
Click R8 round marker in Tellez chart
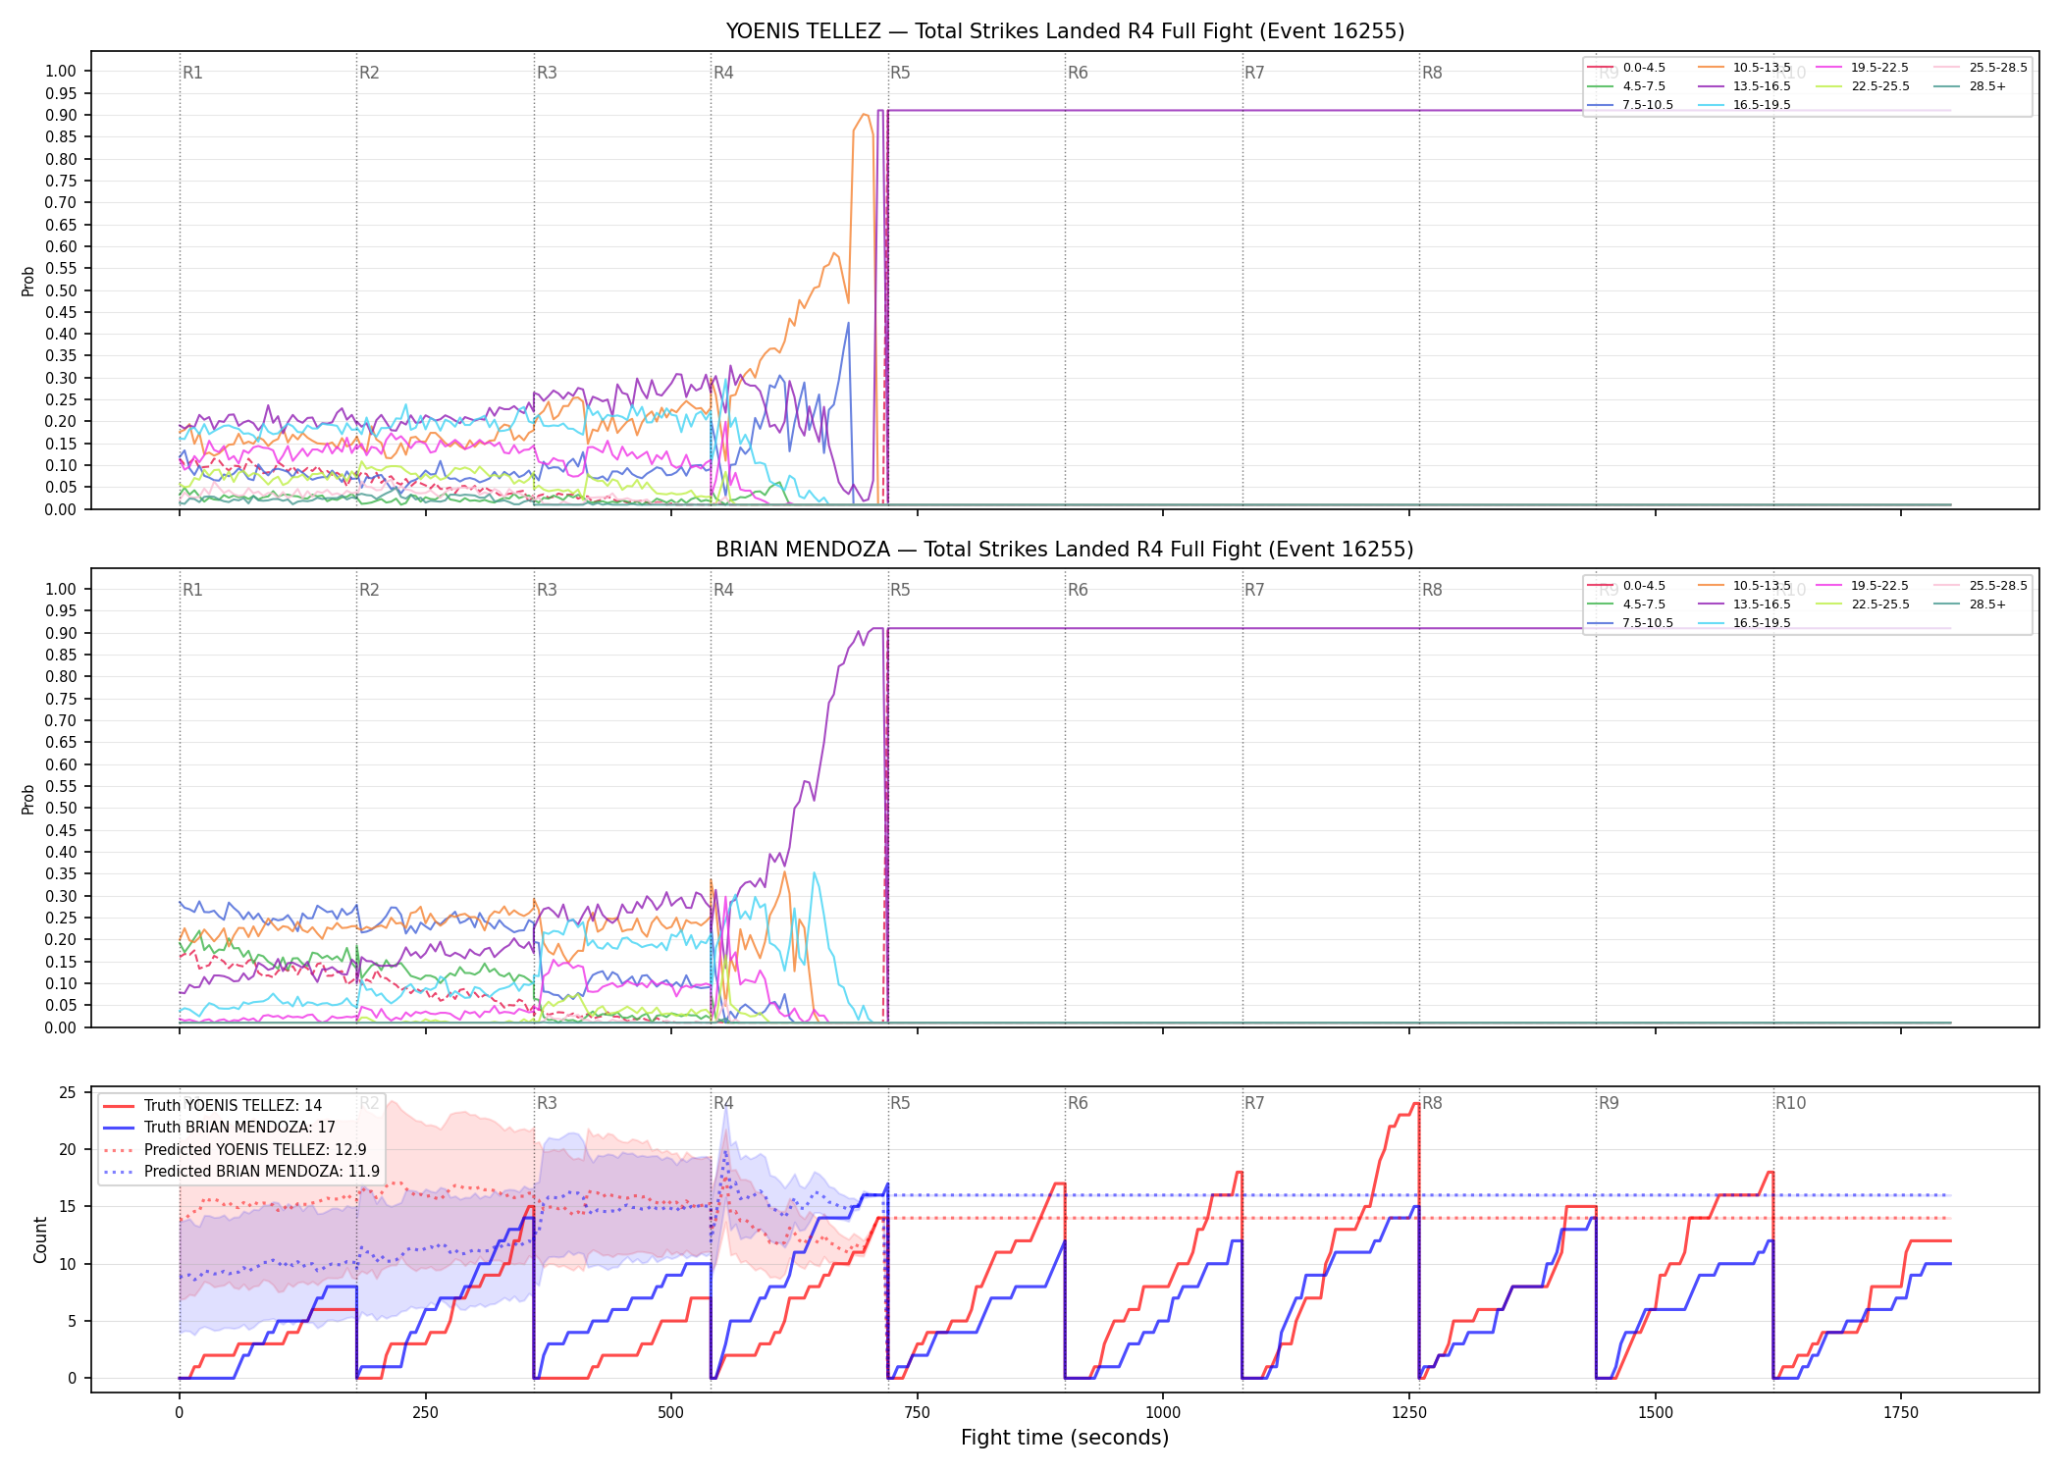point(1432,73)
